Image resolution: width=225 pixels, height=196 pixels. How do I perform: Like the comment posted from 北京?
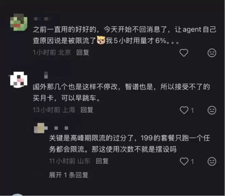coord(184,53)
